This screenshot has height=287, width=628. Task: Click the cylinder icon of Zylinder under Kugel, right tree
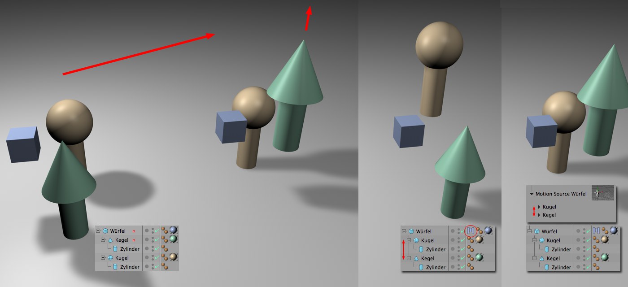click(x=546, y=249)
